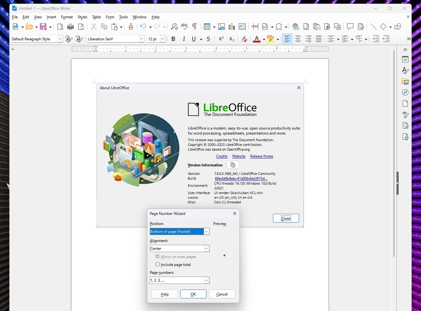The height and width of the screenshot is (311, 421).
Task: Click the Print icon in toolbar
Action: (70, 27)
